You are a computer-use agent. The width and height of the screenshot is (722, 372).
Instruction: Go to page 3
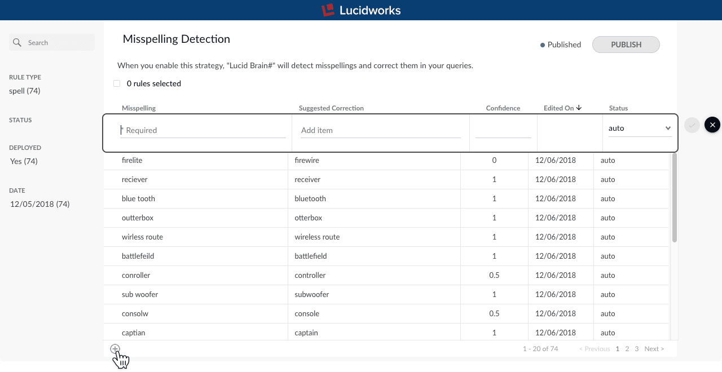[x=637, y=349]
